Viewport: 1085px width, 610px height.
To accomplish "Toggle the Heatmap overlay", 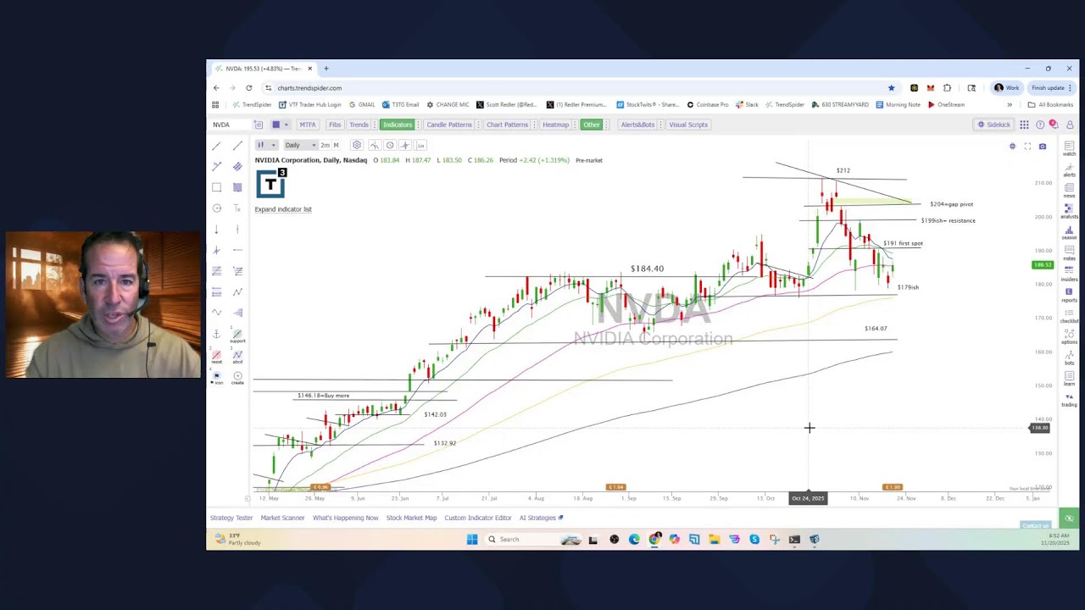I will click(x=555, y=125).
